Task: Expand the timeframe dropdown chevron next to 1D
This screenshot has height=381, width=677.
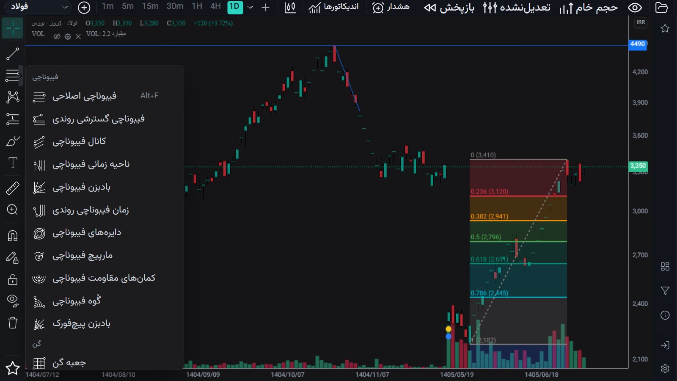Action: pyautogui.click(x=250, y=7)
